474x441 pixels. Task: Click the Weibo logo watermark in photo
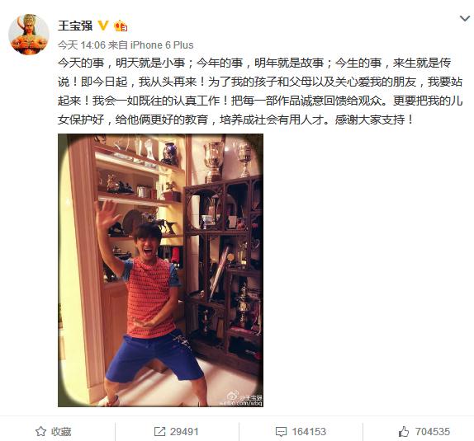(x=233, y=396)
